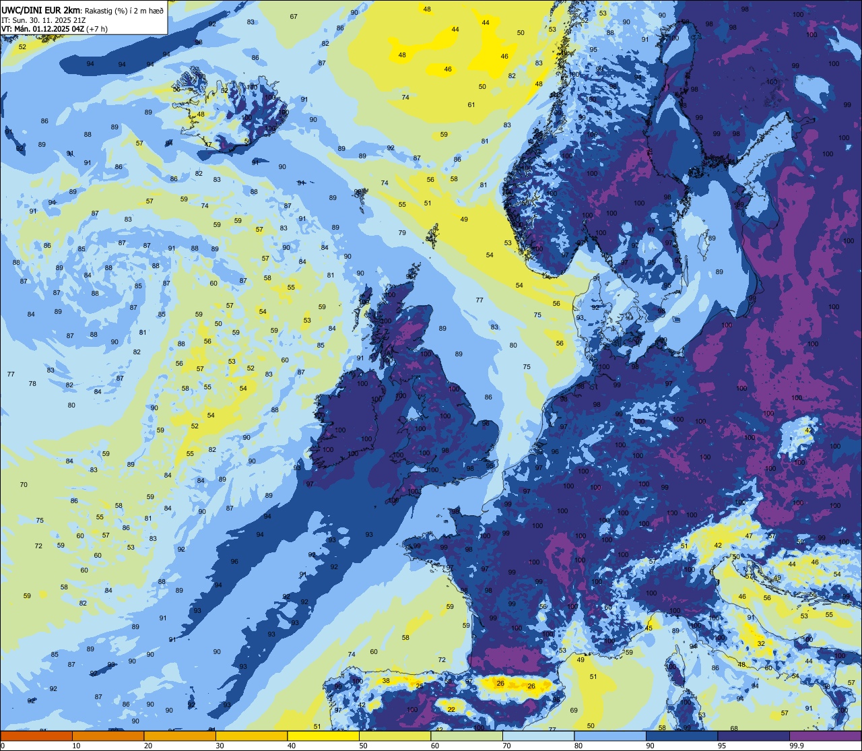
Task: Click the light orange 20–30 legend swatch
Action: coord(180,736)
